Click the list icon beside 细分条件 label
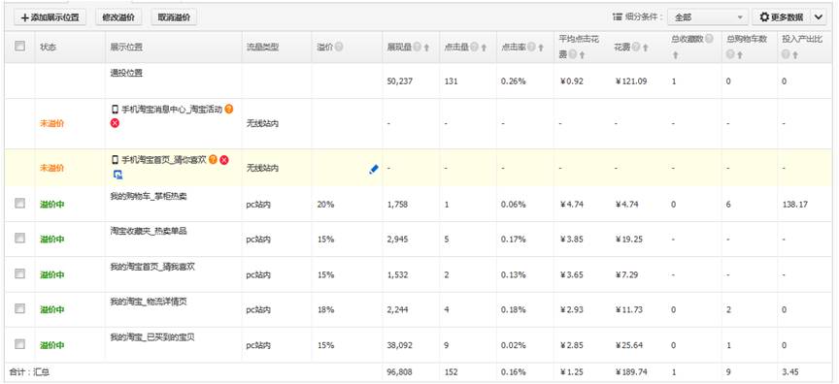Viewport: 839px width, 384px height. tap(618, 17)
